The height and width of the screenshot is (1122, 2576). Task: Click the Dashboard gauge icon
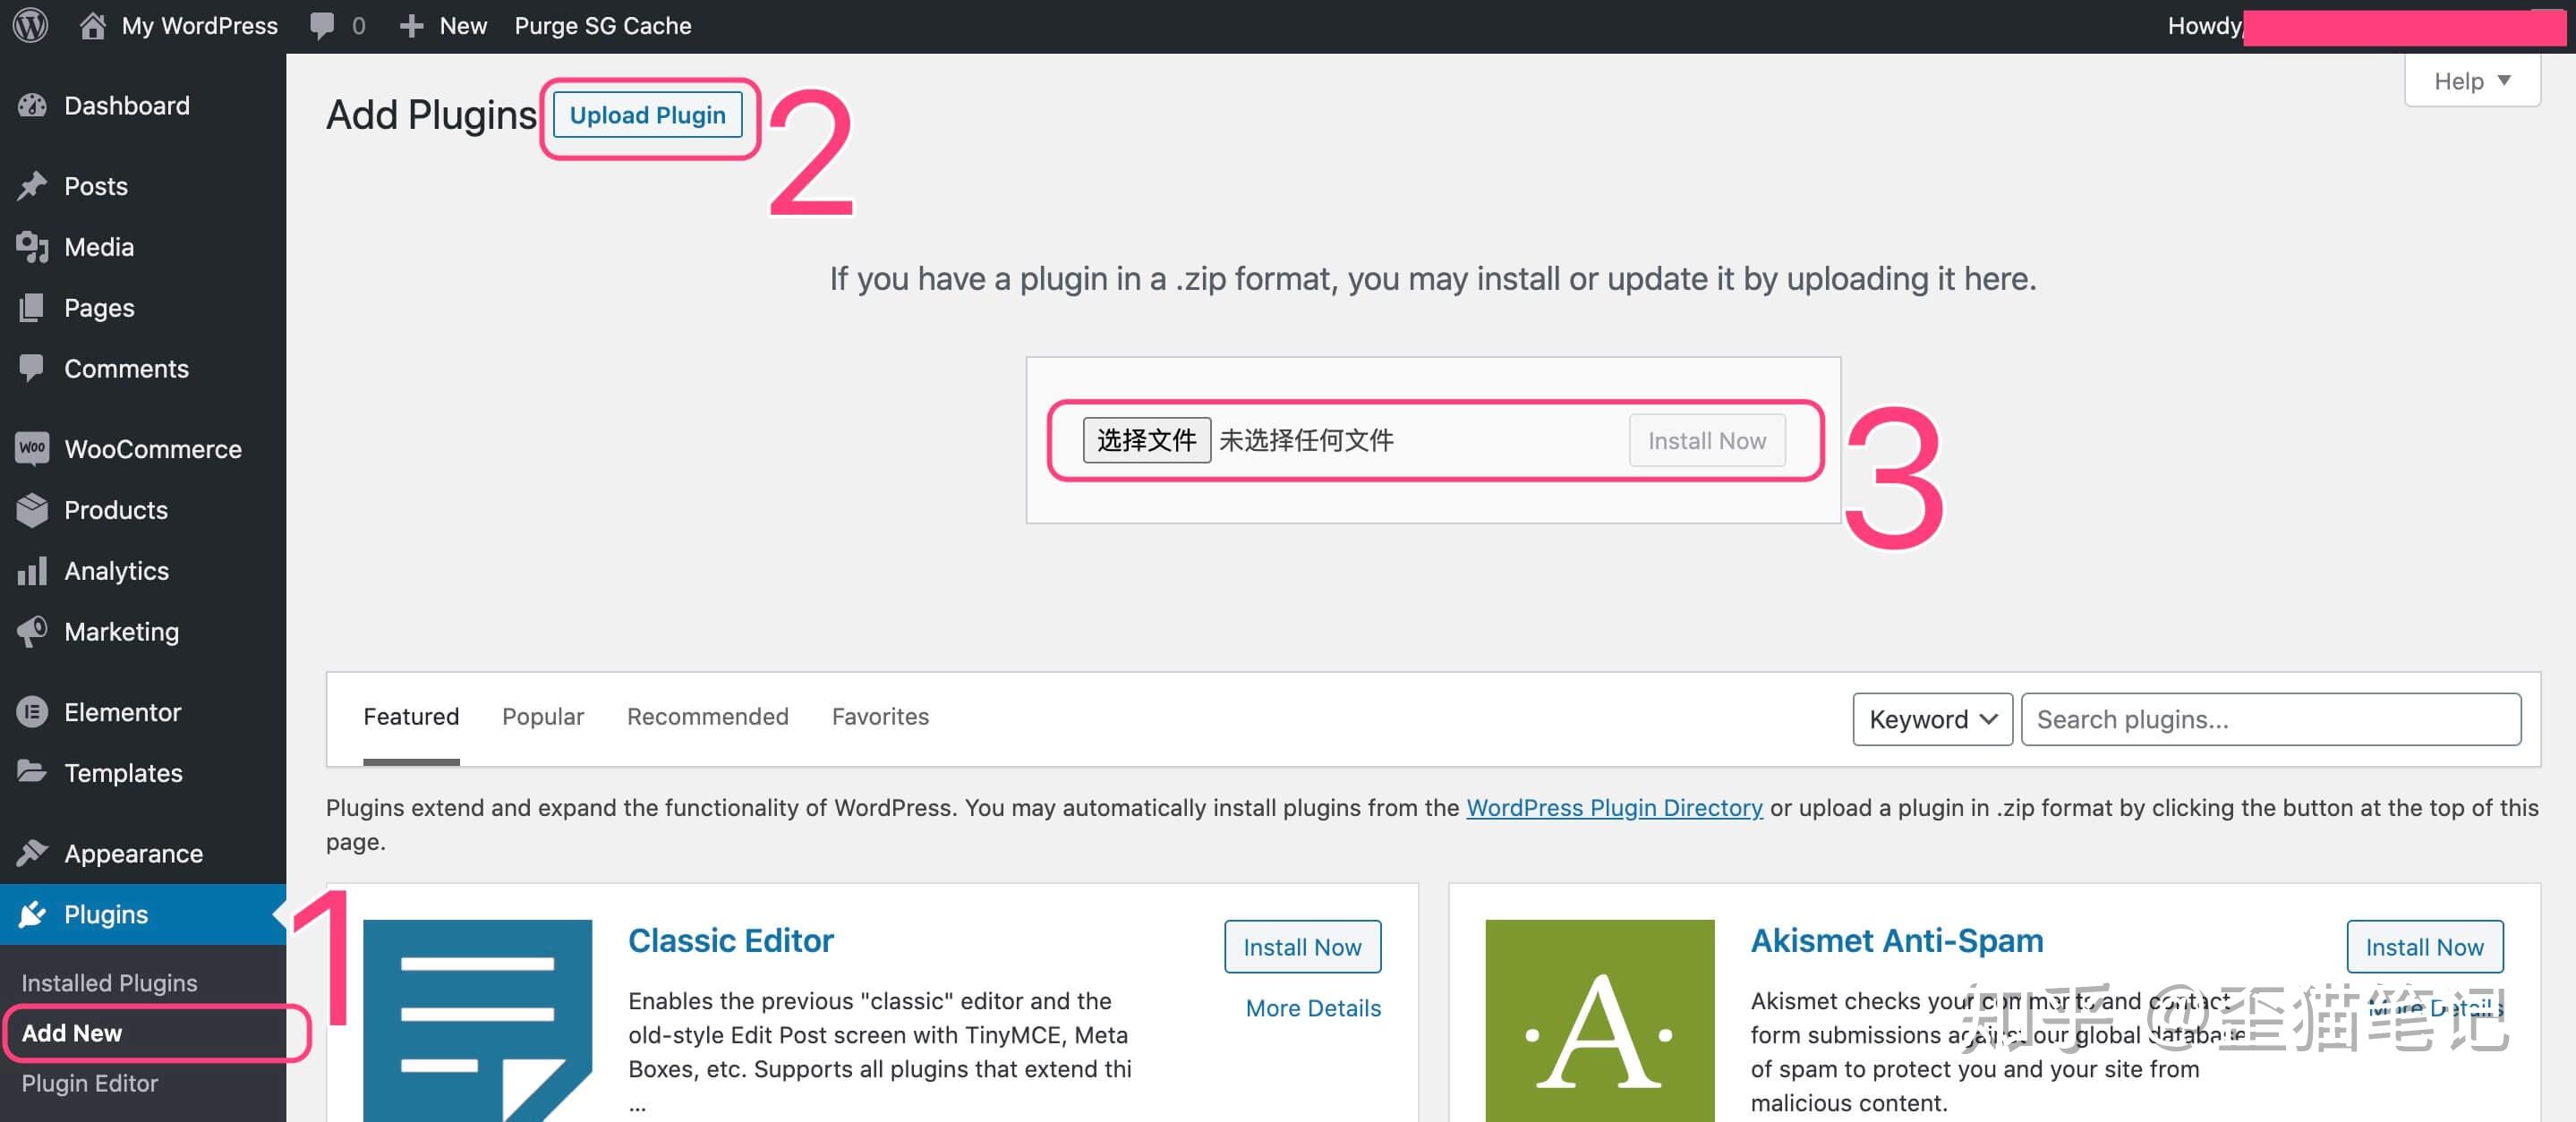click(x=32, y=105)
